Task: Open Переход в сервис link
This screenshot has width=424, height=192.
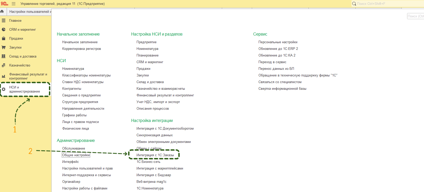Action: pyautogui.click(x=272, y=62)
